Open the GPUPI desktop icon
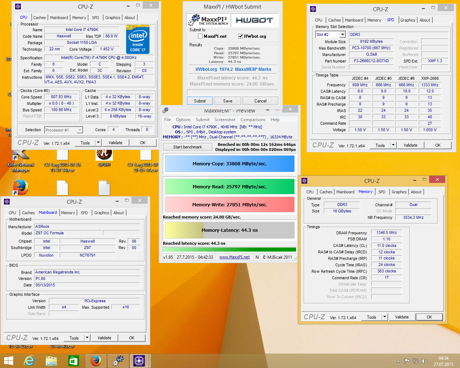 click(x=104, y=158)
